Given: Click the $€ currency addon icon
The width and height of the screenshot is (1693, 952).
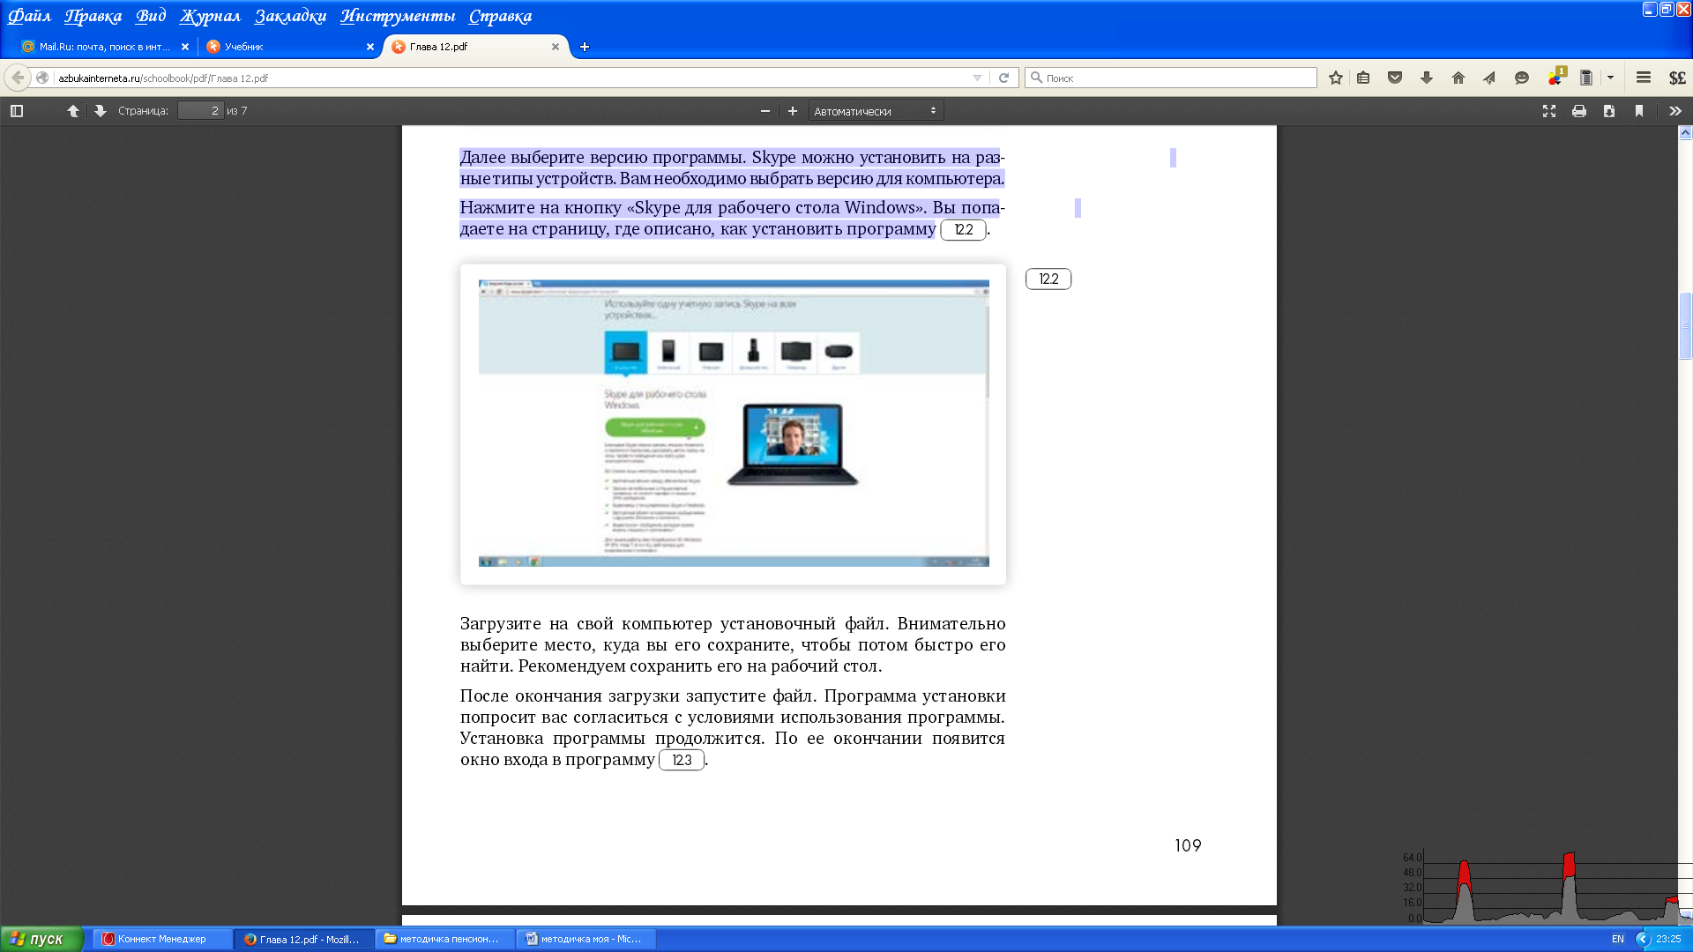Looking at the screenshot, I should pyautogui.click(x=1677, y=78).
